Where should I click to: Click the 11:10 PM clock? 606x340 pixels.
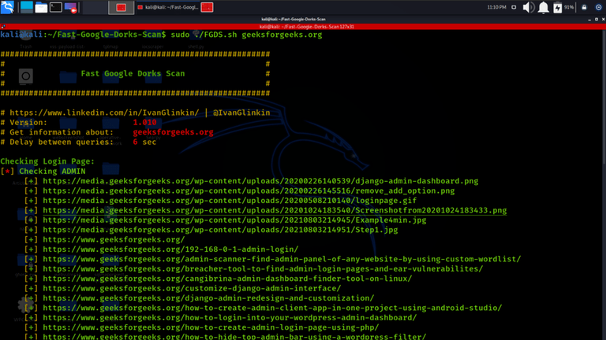pos(496,7)
